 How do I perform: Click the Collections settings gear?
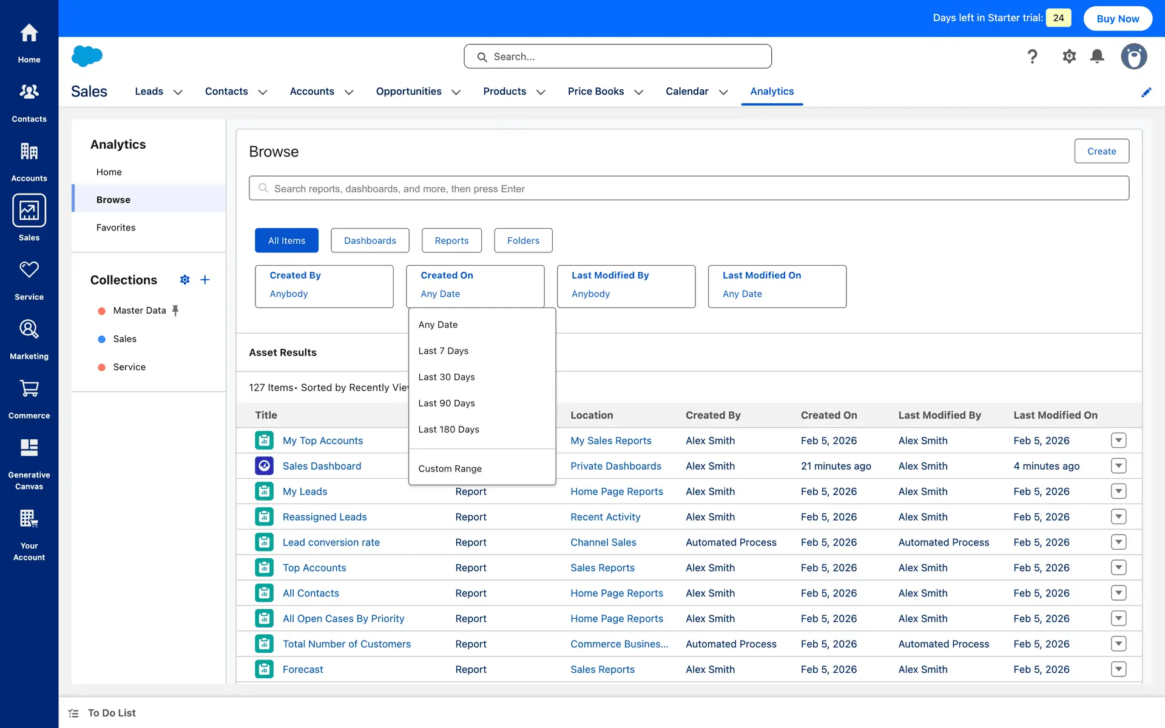pyautogui.click(x=185, y=280)
